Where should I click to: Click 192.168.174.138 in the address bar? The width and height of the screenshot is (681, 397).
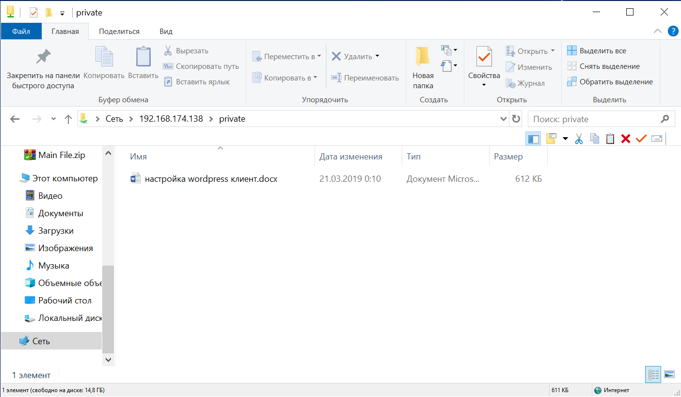tap(171, 119)
